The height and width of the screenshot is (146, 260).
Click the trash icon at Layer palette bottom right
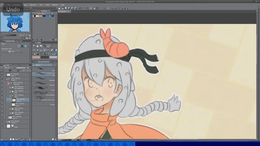click(x=30, y=140)
